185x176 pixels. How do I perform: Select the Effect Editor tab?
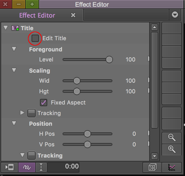pyautogui.click(x=37, y=15)
